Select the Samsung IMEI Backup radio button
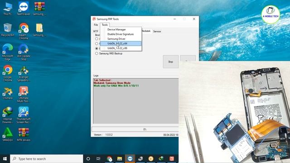 (97, 53)
